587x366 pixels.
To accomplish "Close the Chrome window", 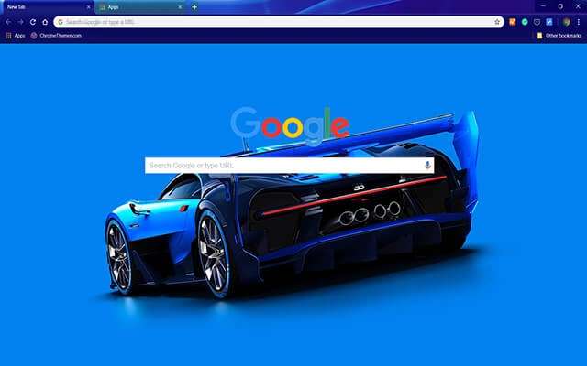I will 578,6.
